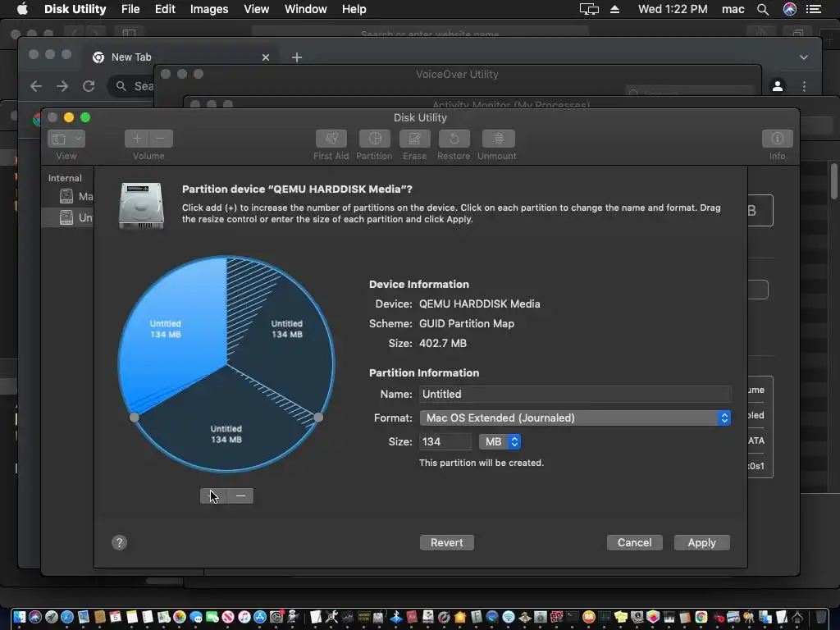Open Chrome's three-dot menu

coord(804,86)
